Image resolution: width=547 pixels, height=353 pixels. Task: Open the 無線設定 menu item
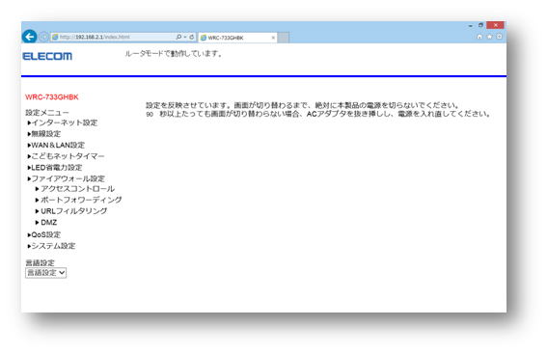(44, 134)
